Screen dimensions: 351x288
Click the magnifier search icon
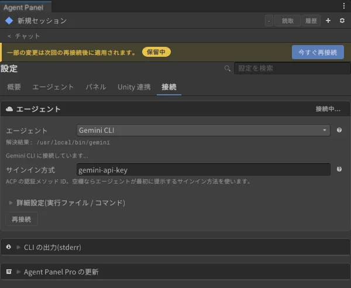tap(227, 68)
